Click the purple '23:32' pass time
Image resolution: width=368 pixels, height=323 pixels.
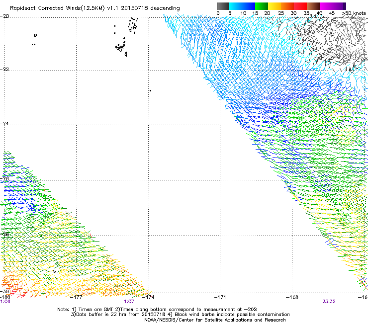329,302
